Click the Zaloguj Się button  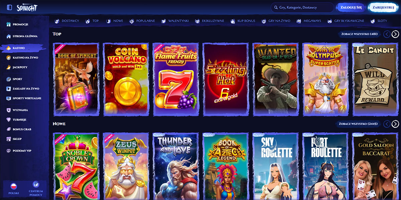(x=351, y=7)
